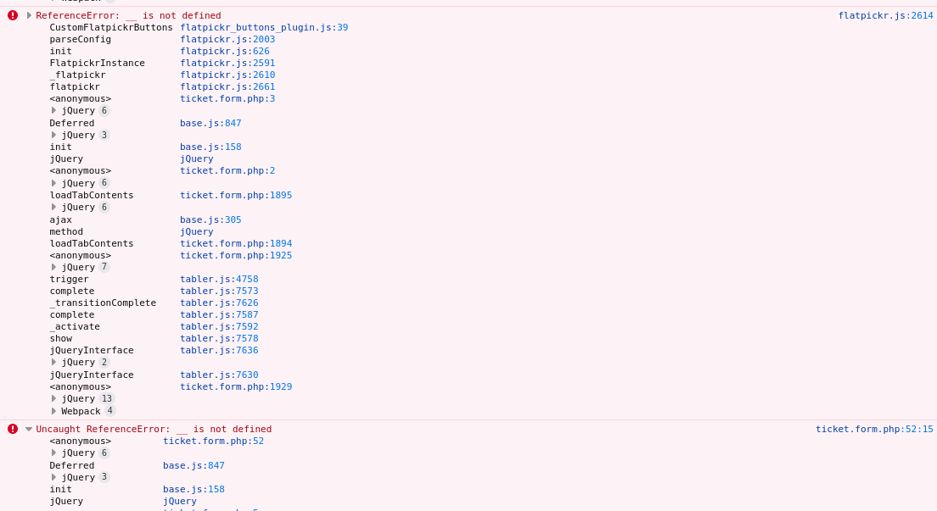Open flatpickr_buttons_plugin.js:39 source link
Image resolution: width=937 pixels, height=511 pixels.
263,26
